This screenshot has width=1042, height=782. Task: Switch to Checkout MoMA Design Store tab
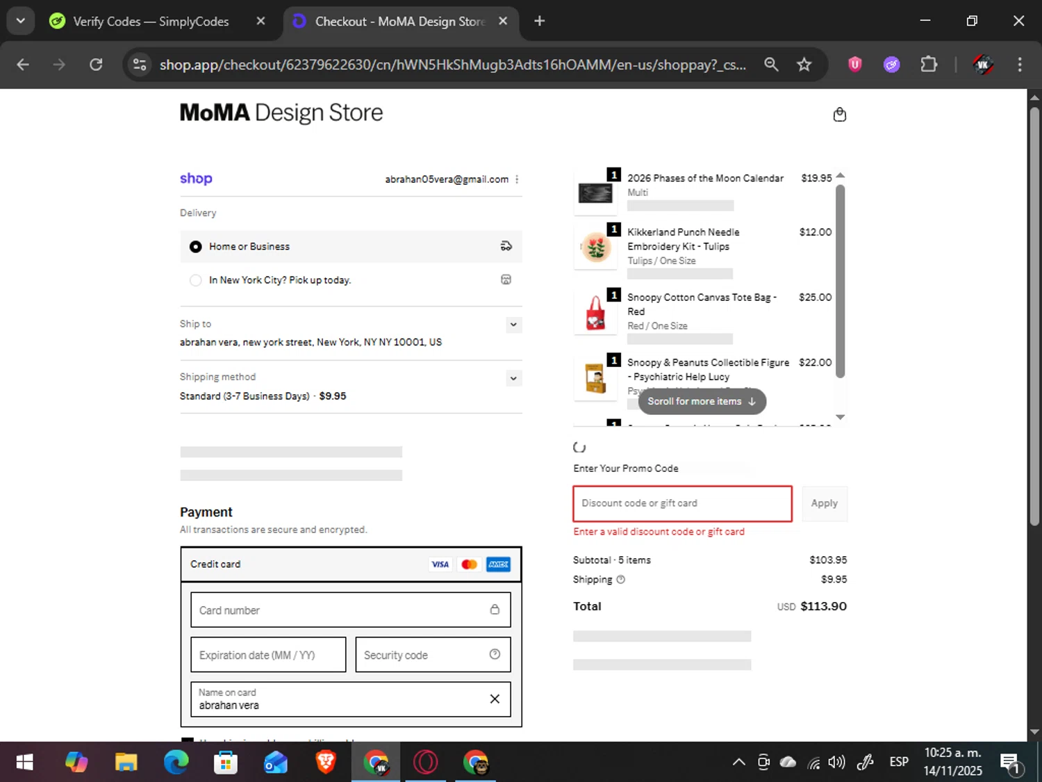click(x=399, y=22)
